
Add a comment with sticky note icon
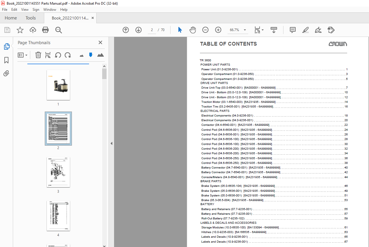coord(293,30)
